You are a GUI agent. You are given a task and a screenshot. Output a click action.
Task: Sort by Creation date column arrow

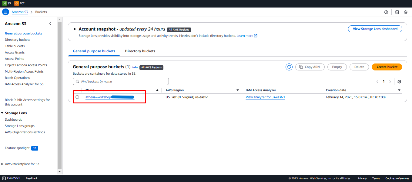(399, 90)
